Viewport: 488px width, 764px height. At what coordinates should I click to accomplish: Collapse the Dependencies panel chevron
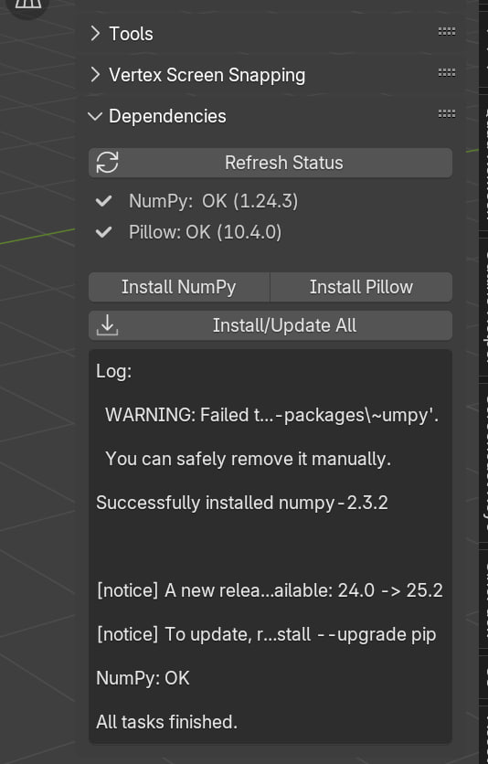(x=95, y=116)
